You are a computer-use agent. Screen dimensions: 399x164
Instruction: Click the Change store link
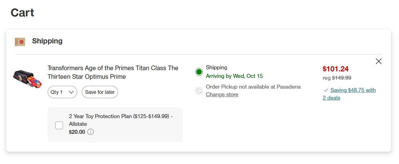[x=222, y=95]
